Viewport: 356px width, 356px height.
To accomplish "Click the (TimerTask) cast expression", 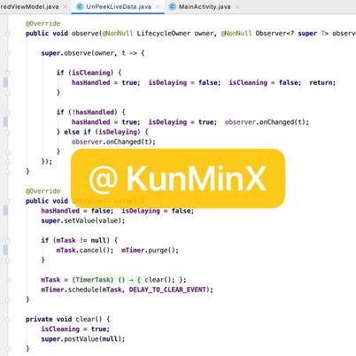I will pos(93,280).
